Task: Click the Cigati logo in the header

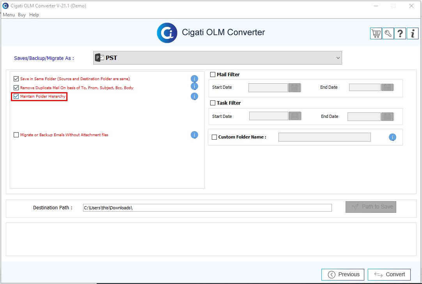Action: tap(167, 33)
